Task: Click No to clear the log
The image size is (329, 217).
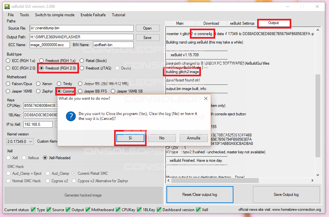Action: pos(162,138)
